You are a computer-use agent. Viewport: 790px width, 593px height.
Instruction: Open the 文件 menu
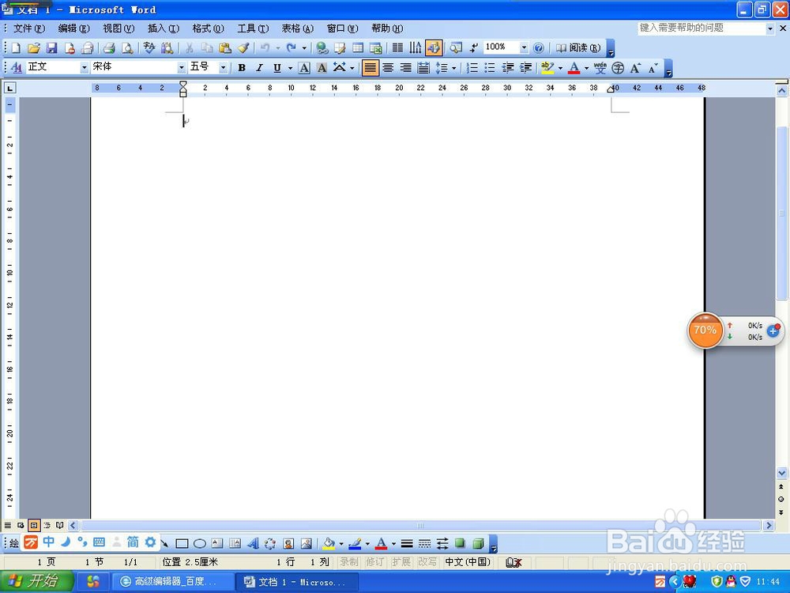[x=28, y=28]
